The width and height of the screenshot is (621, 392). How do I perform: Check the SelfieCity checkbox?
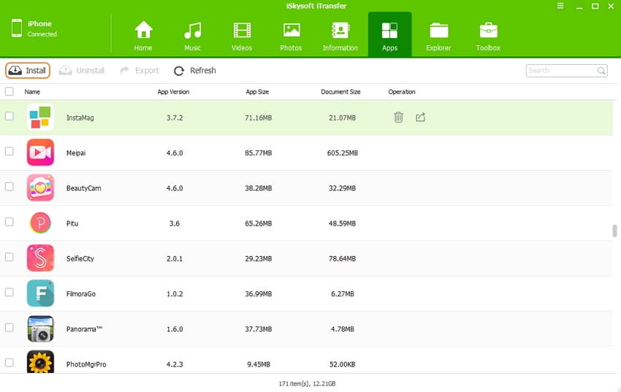click(x=9, y=257)
